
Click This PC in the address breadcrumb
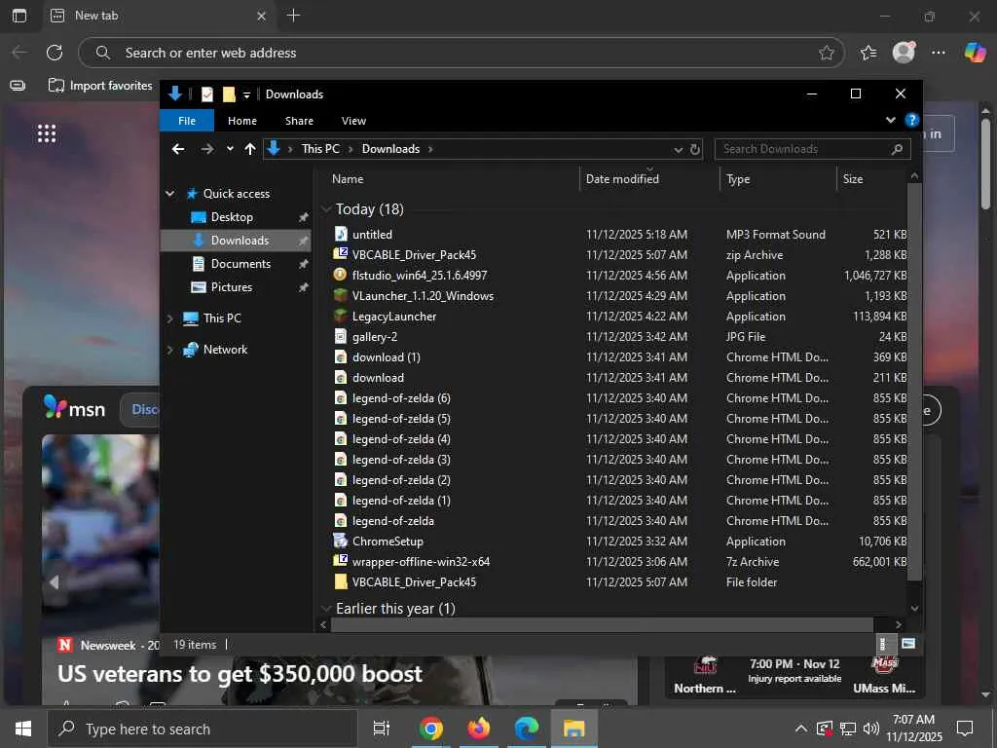pyautogui.click(x=320, y=149)
